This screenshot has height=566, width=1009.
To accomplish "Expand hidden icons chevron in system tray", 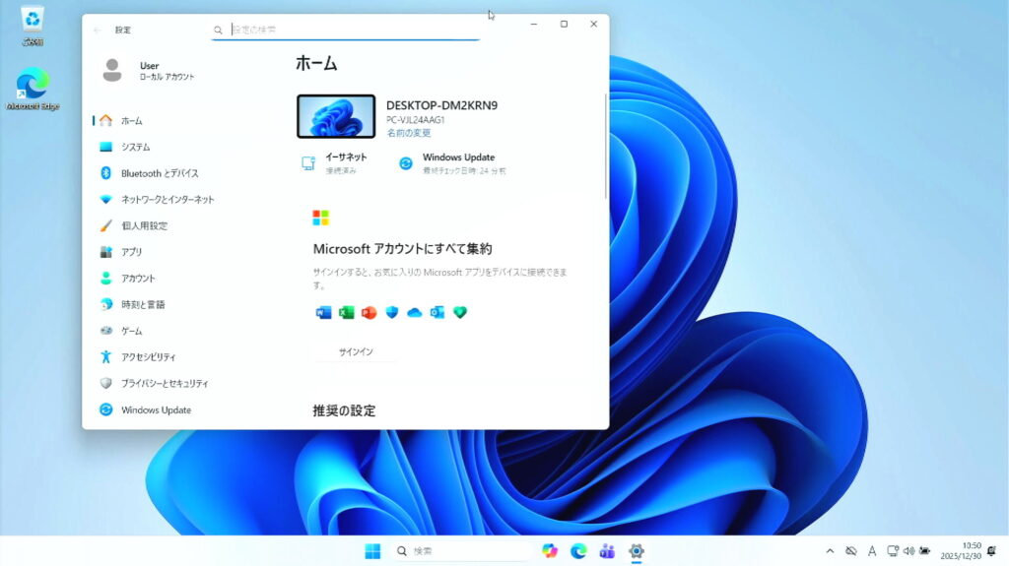I will pyautogui.click(x=830, y=551).
